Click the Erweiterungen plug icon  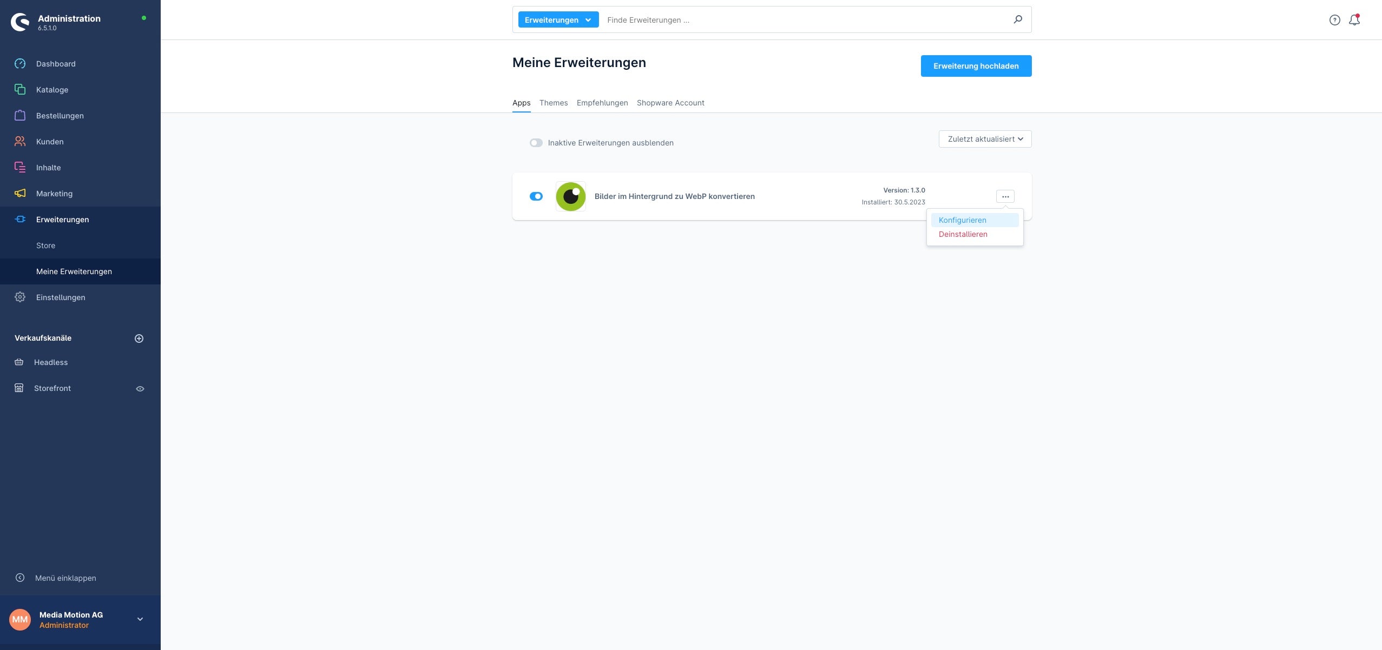(20, 220)
